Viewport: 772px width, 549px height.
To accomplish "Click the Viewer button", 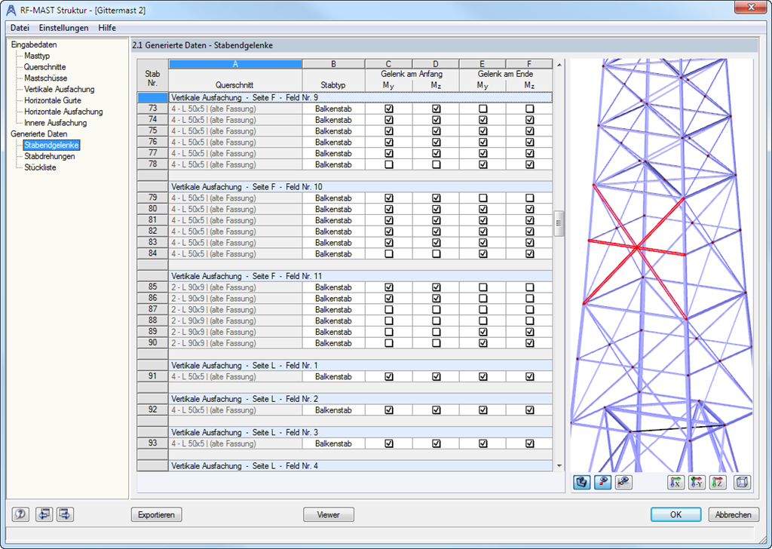I will pos(329,514).
